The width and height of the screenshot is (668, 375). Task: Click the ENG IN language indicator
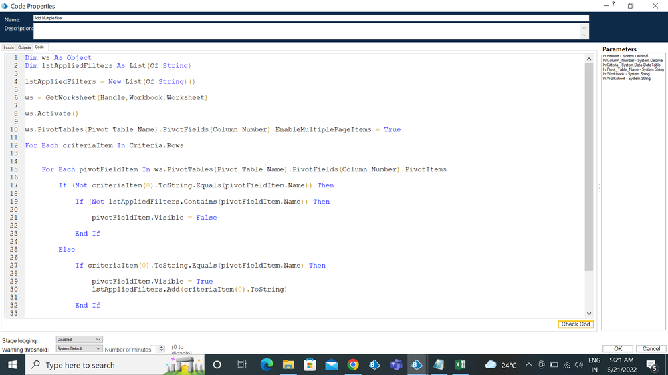pos(594,365)
